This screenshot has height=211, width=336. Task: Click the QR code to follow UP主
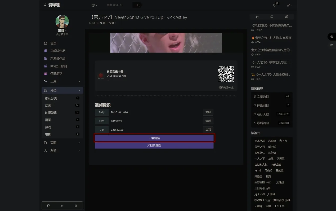[226, 74]
